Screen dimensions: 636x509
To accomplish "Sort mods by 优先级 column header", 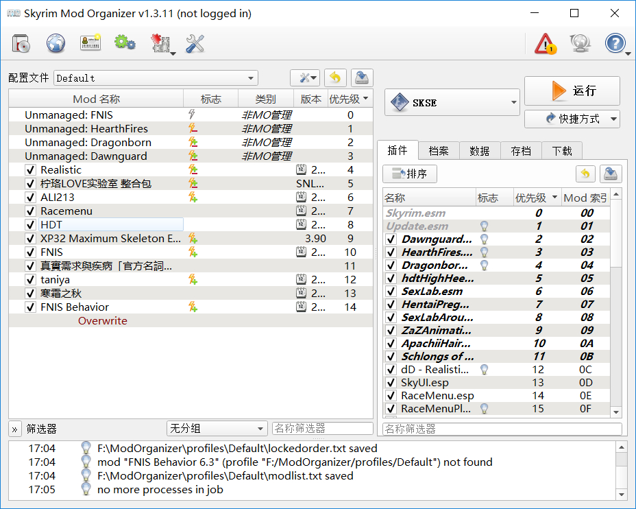I will (x=350, y=99).
